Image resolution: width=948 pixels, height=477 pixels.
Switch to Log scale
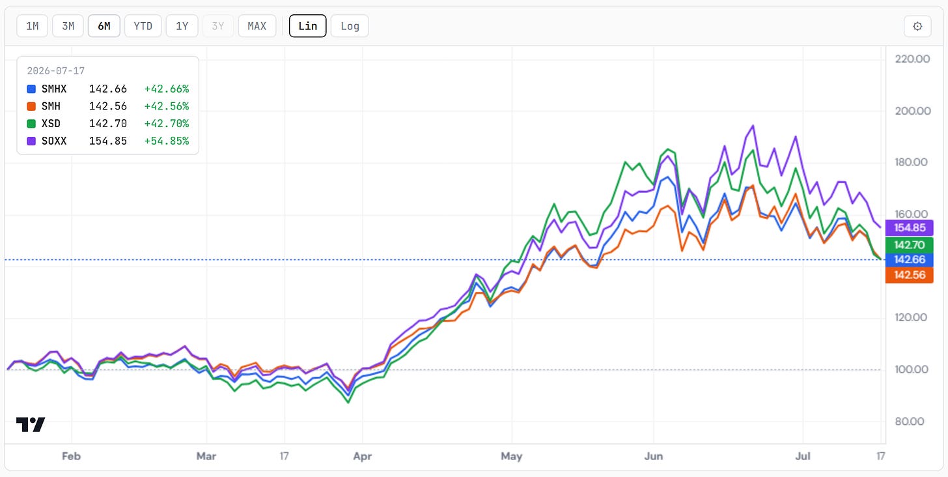click(350, 26)
